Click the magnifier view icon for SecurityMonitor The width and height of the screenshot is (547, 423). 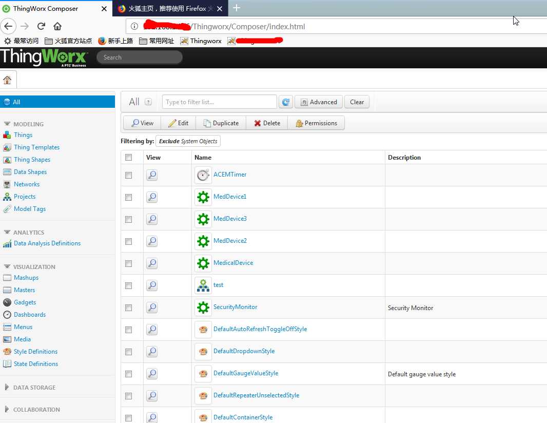(x=152, y=307)
